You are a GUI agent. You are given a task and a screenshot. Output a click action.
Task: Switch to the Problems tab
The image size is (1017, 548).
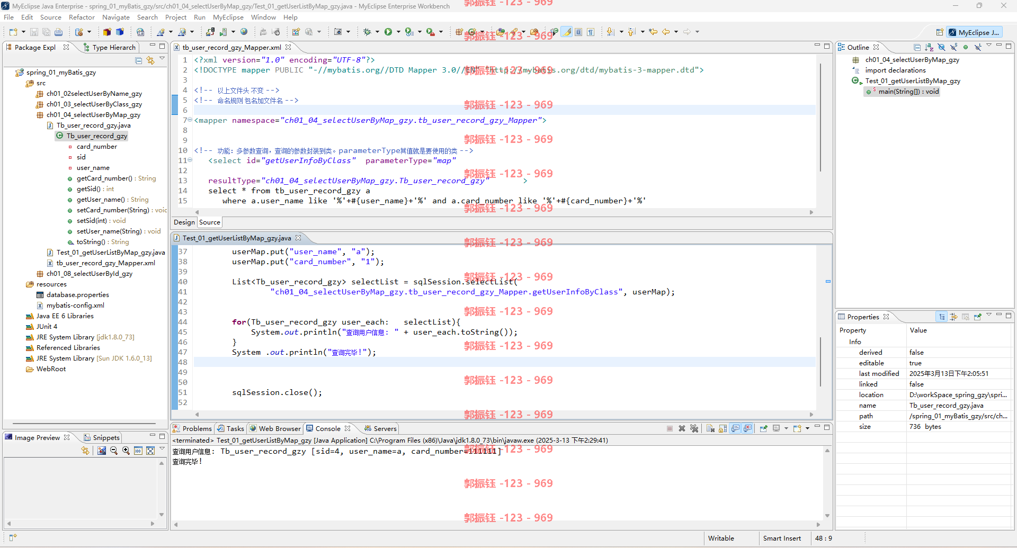(x=192, y=428)
